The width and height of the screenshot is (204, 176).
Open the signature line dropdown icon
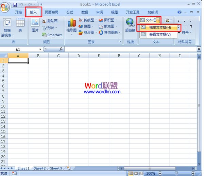coord(168,20)
